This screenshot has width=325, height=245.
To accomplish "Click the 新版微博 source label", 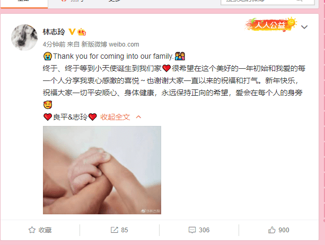I will click(94, 44).
